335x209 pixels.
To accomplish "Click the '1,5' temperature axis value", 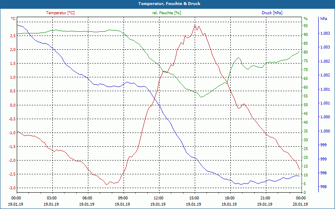I will 13,64.
